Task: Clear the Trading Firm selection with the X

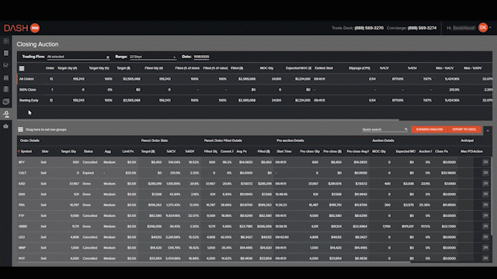Action: click(108, 57)
